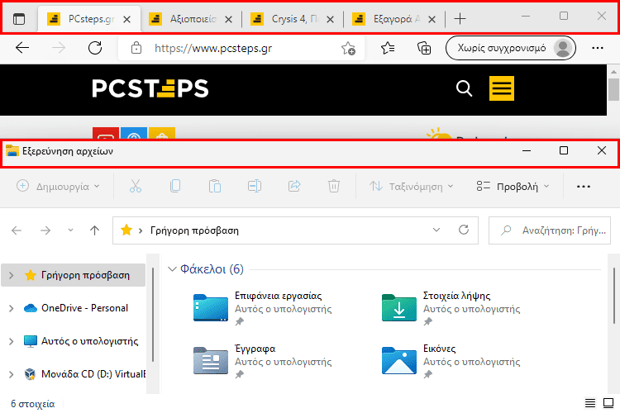
Task: Open the Edge collections icon
Action: tap(424, 48)
